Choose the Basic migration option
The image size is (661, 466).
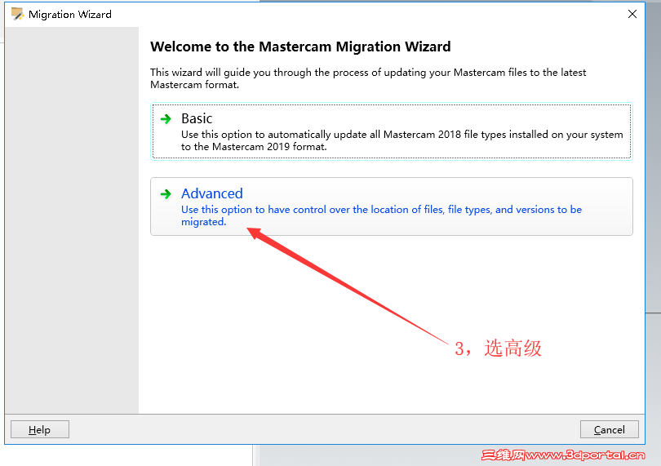pyautogui.click(x=391, y=131)
